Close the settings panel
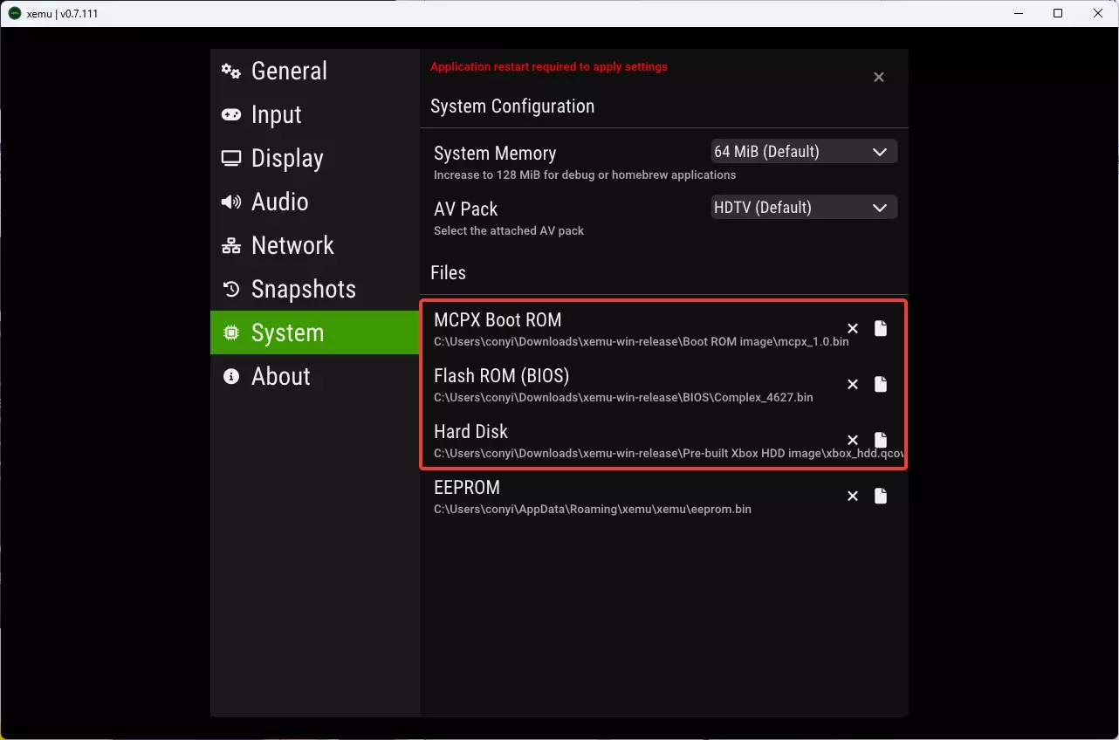The height and width of the screenshot is (740, 1119). [x=879, y=77]
